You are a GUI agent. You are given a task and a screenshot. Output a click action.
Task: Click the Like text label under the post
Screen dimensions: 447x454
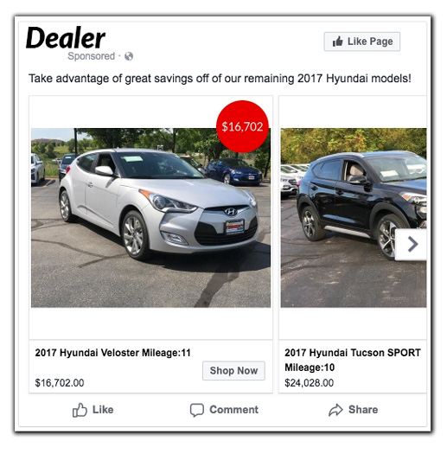pyautogui.click(x=103, y=410)
